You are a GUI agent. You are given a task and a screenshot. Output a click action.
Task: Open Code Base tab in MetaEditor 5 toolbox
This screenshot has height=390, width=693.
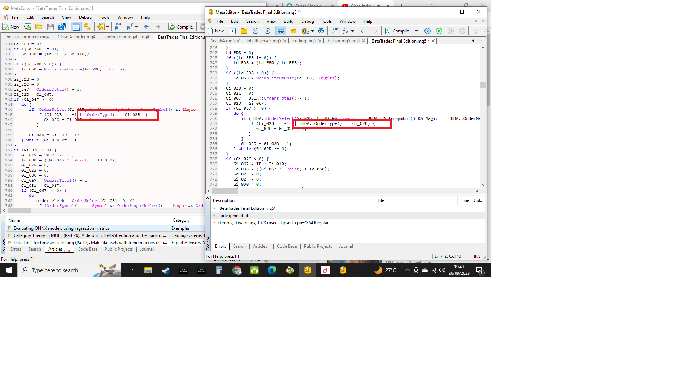(287, 246)
